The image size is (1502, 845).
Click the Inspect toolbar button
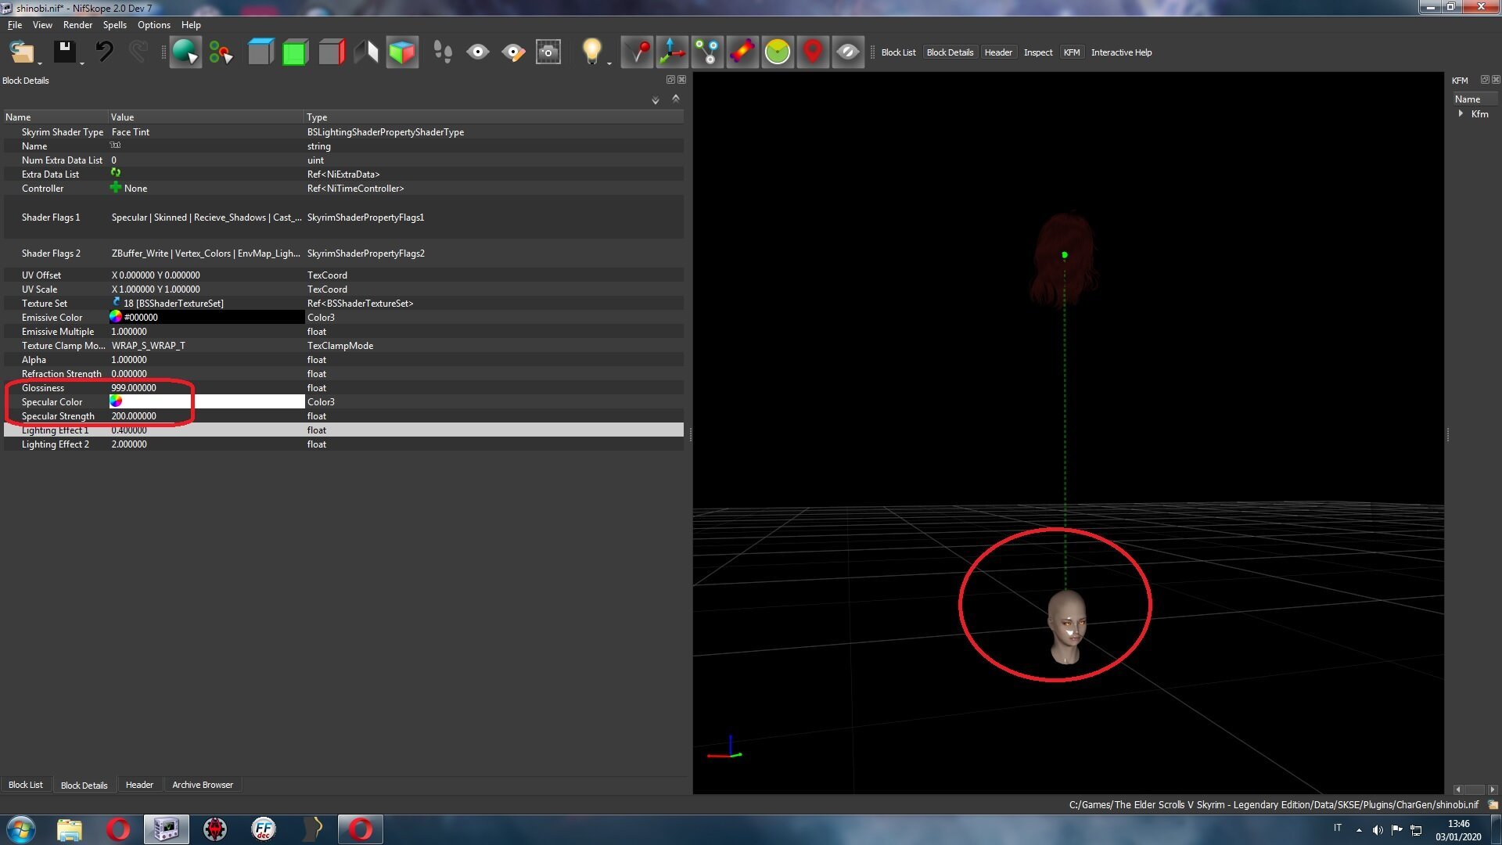coord(1038,52)
